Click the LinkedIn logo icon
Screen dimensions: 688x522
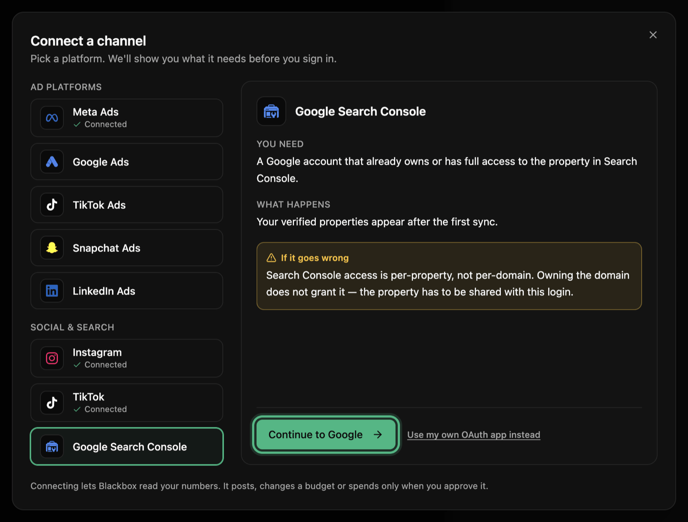coord(52,291)
